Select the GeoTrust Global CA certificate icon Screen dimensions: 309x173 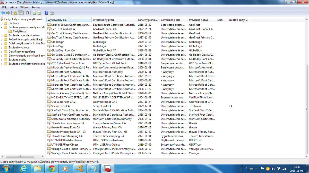(49, 29)
